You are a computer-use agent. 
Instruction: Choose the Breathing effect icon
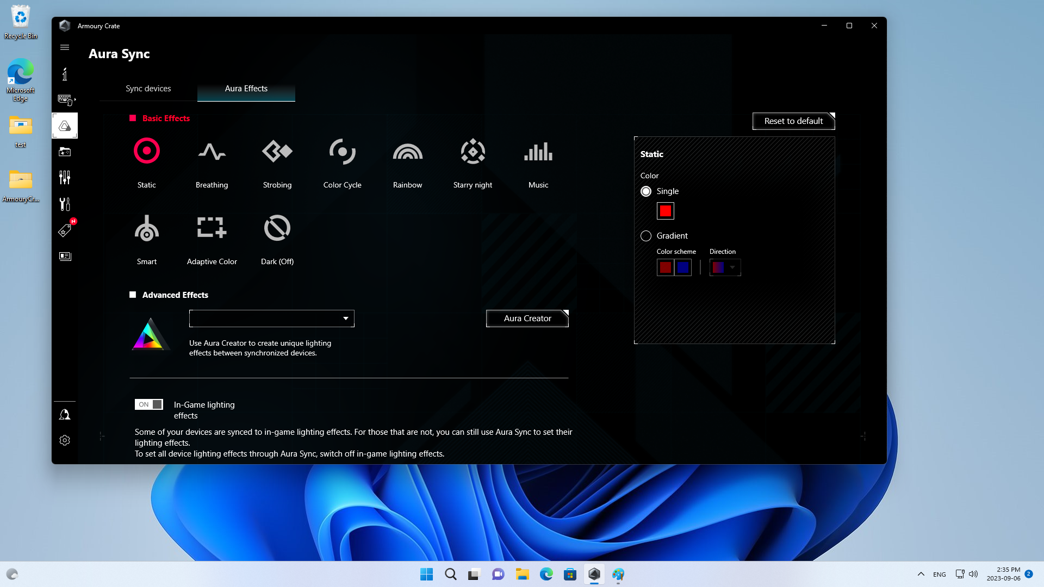point(212,152)
